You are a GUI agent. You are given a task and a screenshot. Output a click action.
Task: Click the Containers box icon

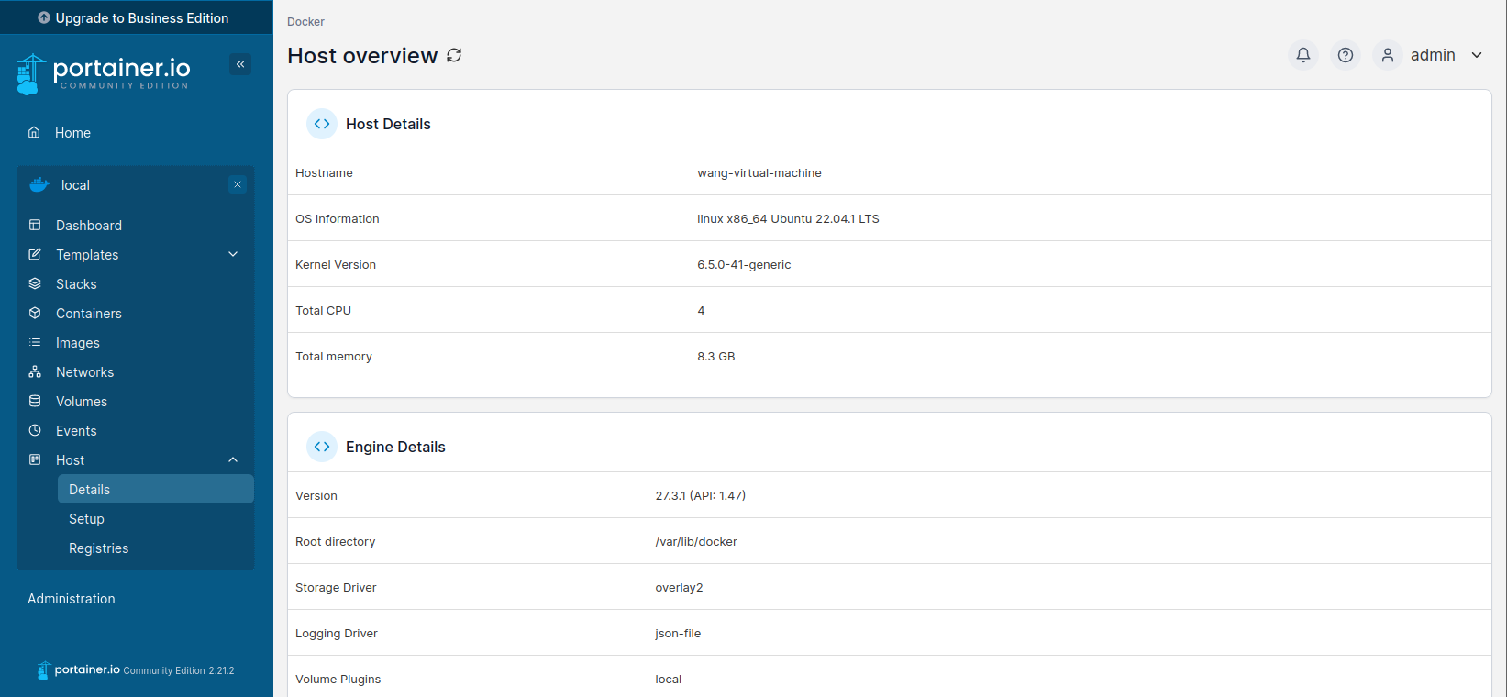(x=35, y=313)
